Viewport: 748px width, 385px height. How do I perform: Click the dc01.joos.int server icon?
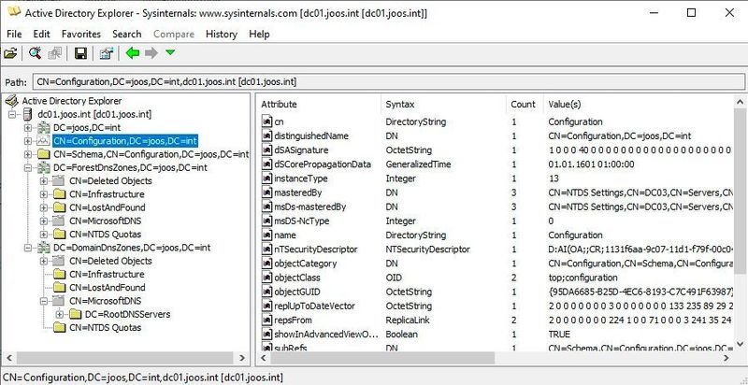tap(28, 114)
